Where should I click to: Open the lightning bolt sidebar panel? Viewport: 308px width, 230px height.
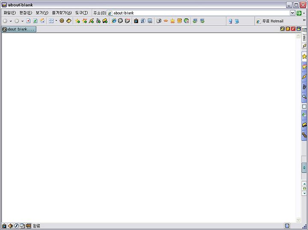tap(304, 77)
